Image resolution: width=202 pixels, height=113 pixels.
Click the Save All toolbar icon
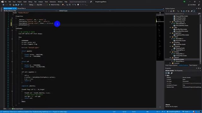tap(18, 5)
